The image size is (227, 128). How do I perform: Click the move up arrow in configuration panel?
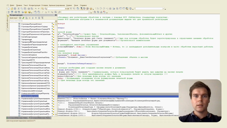33,18
